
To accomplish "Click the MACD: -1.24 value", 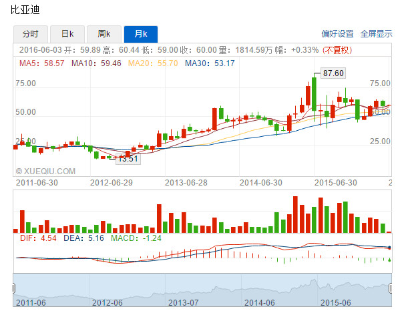I will pyautogui.click(x=136, y=238).
